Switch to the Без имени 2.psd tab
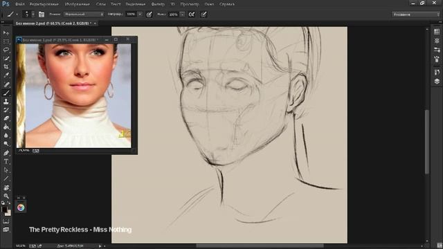Image resolution: width=443 pixels, height=249 pixels. coord(53,24)
